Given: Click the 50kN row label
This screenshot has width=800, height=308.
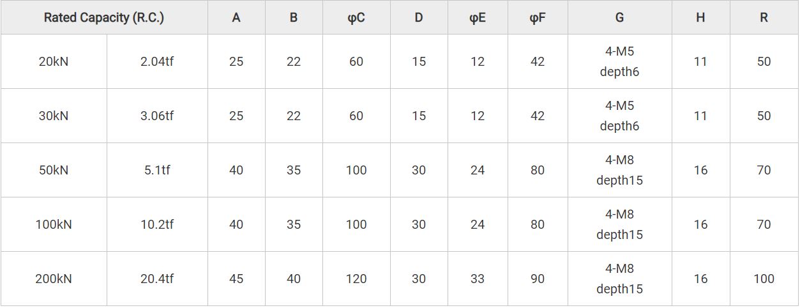Looking at the screenshot, I should [54, 171].
